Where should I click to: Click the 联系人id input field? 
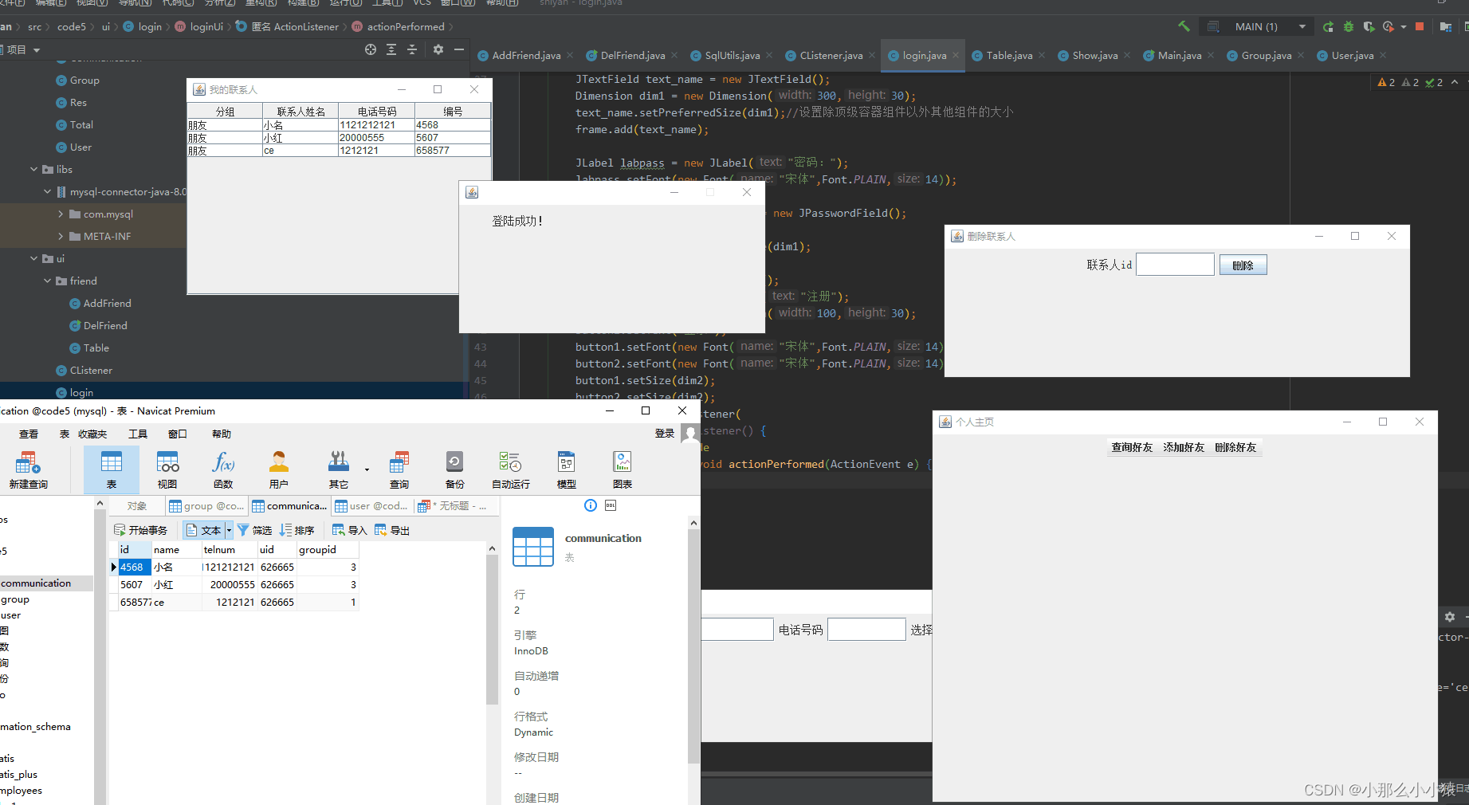1175,265
